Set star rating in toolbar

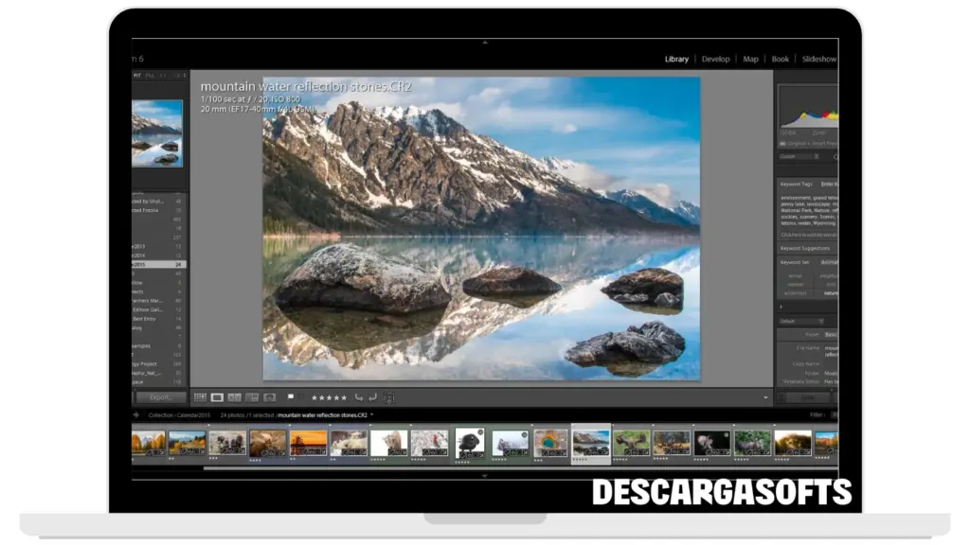tap(329, 397)
